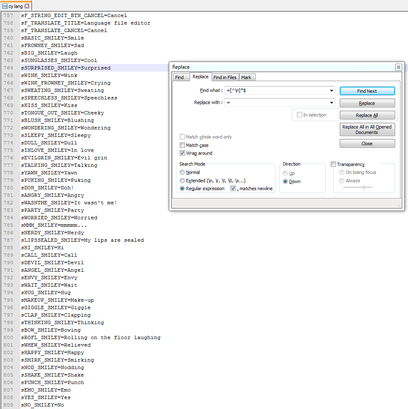408x409 pixels.
Task: Select the Extended search mode
Action: pyautogui.click(x=182, y=180)
